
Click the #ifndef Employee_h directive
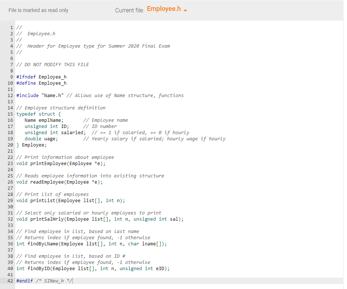click(x=41, y=77)
